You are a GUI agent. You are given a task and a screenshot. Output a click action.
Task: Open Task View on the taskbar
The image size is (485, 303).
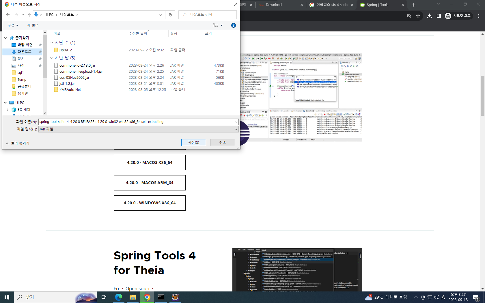click(104, 297)
